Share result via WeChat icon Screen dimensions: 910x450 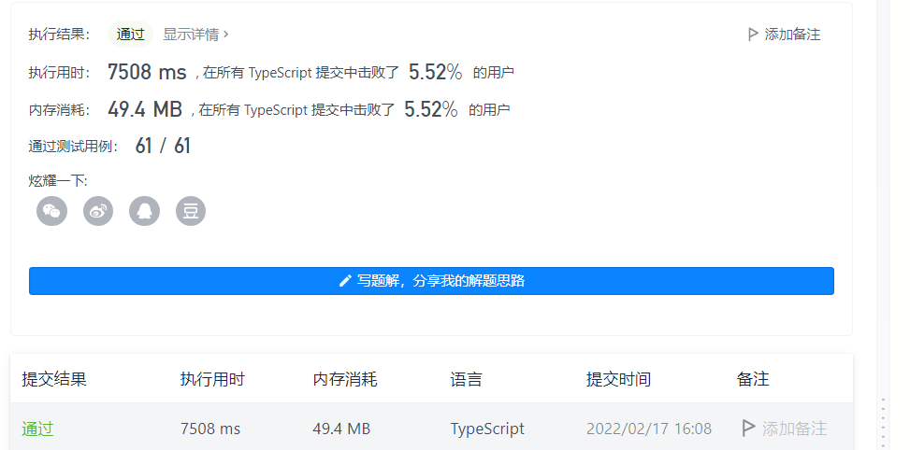[51, 211]
